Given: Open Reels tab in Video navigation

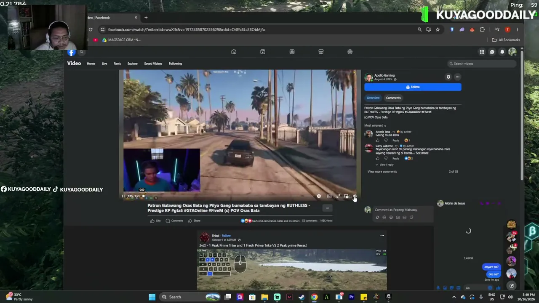Looking at the screenshot, I should coord(117,64).
